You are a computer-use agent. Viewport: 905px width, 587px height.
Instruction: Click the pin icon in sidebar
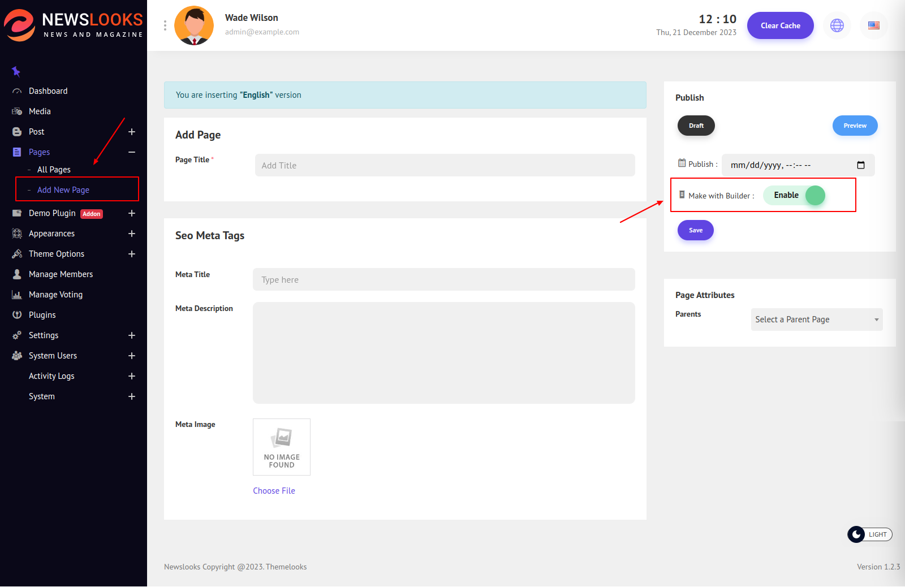[x=16, y=71]
